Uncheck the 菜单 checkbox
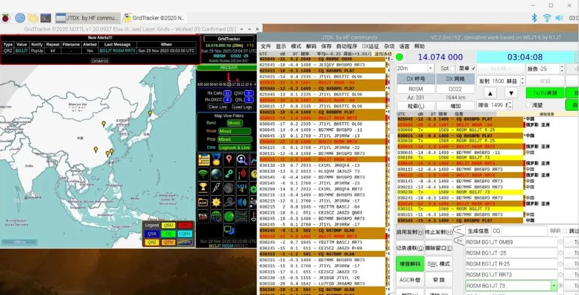579x295 pixels. [x=473, y=68]
